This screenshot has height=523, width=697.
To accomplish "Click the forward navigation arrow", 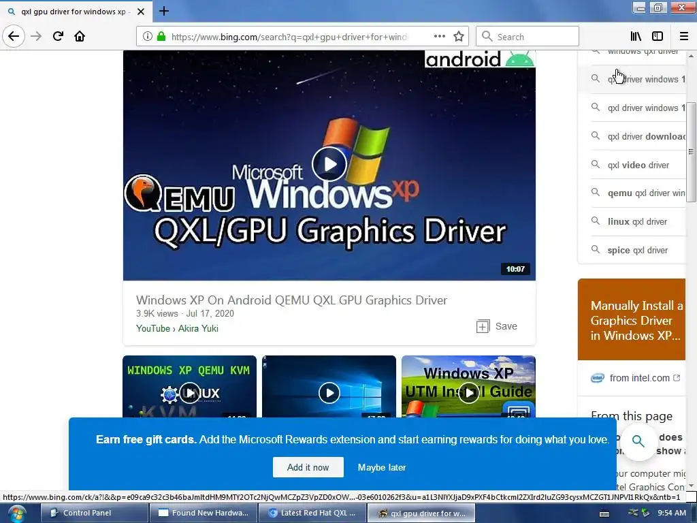I will click(36, 36).
